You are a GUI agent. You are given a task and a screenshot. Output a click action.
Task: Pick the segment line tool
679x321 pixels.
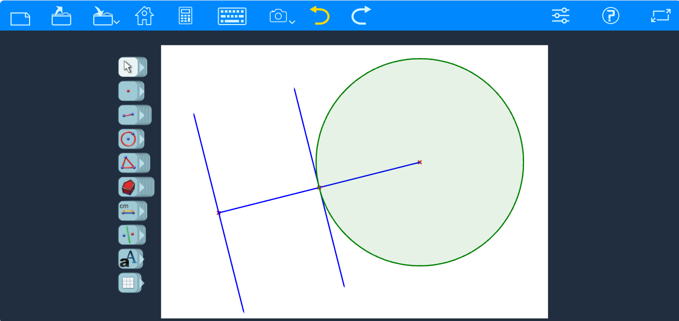128,115
